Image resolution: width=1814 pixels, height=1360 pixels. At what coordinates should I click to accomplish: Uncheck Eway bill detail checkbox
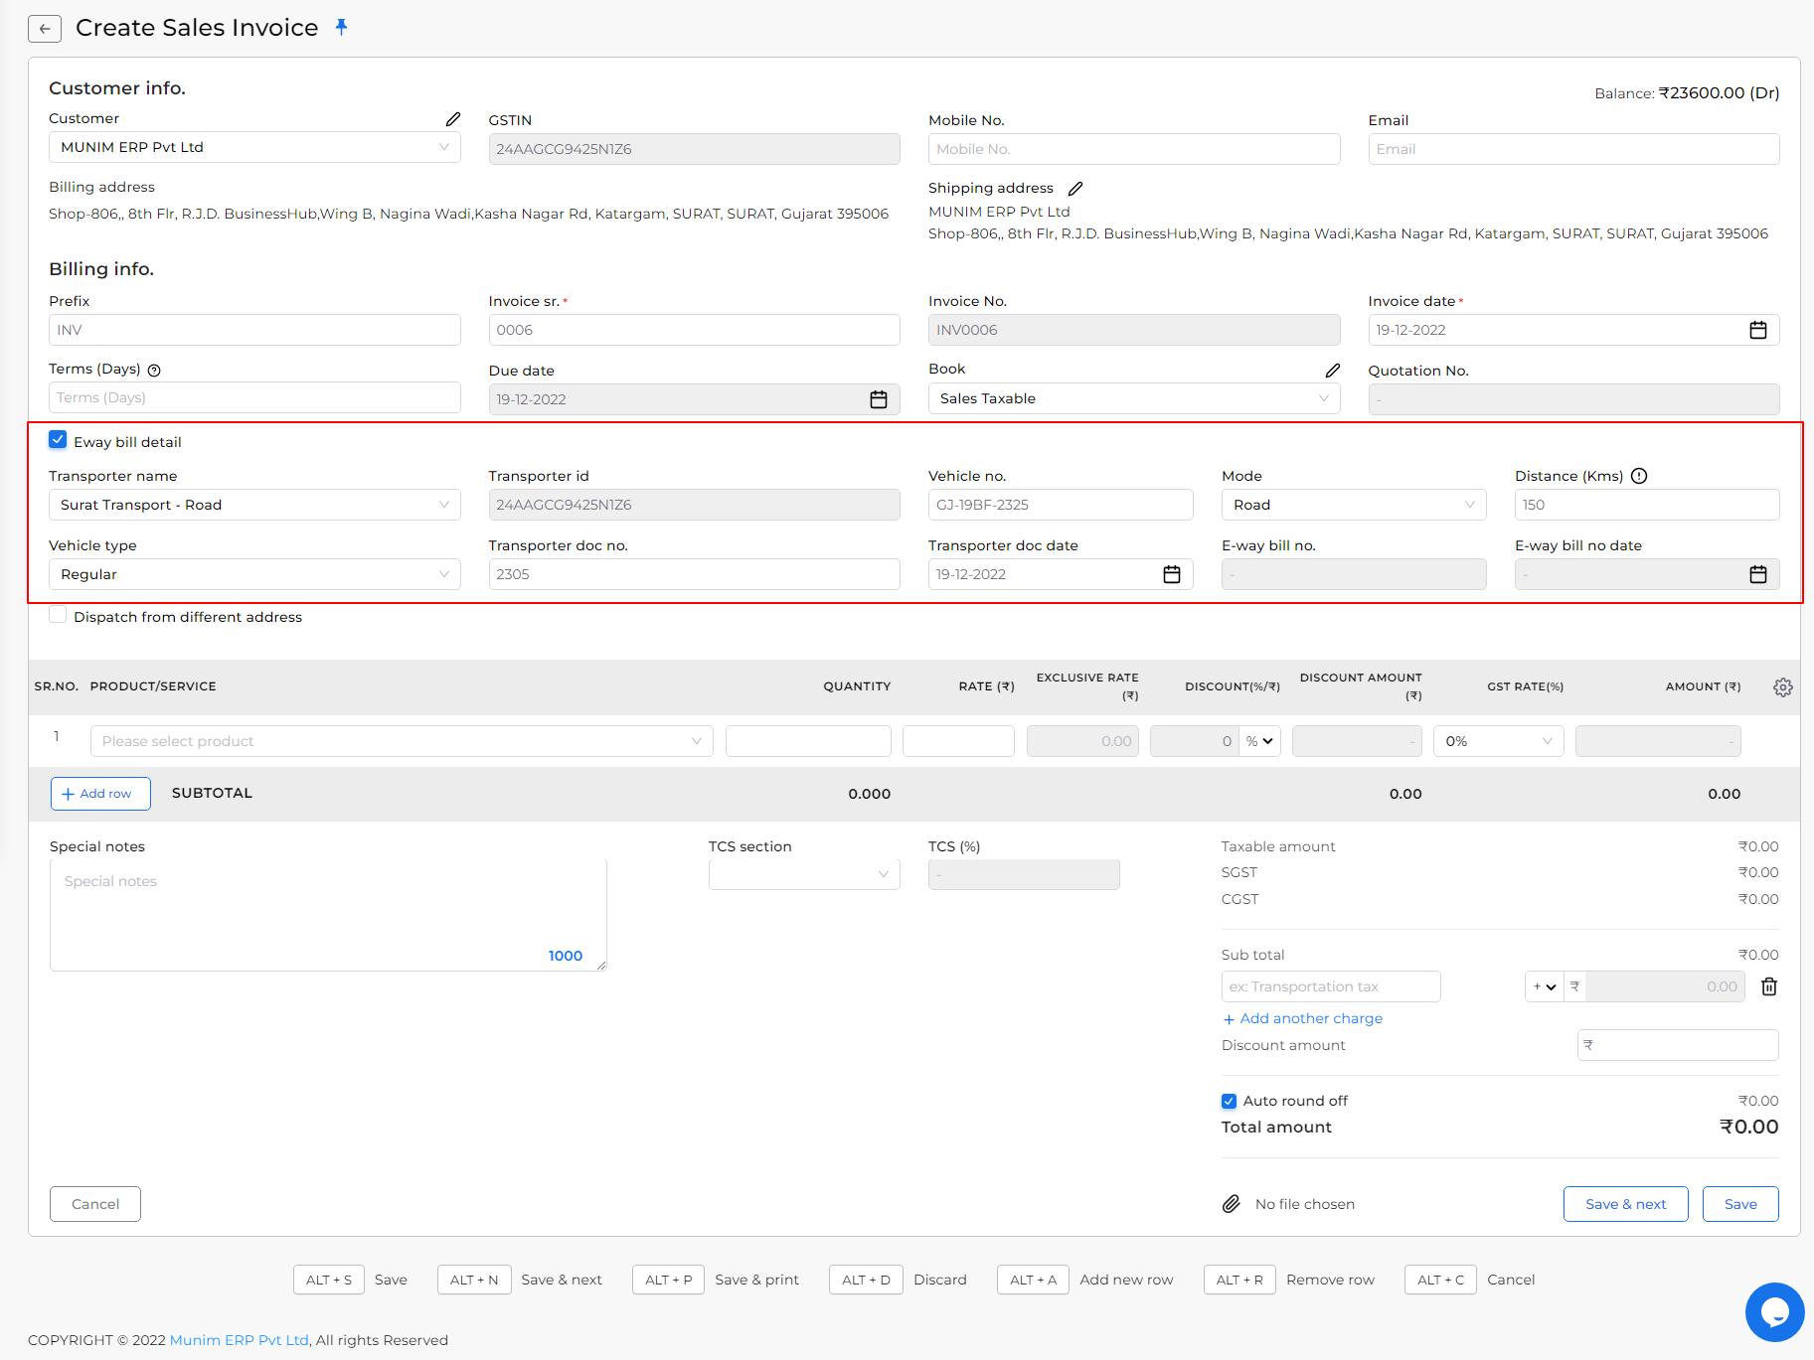[58, 440]
